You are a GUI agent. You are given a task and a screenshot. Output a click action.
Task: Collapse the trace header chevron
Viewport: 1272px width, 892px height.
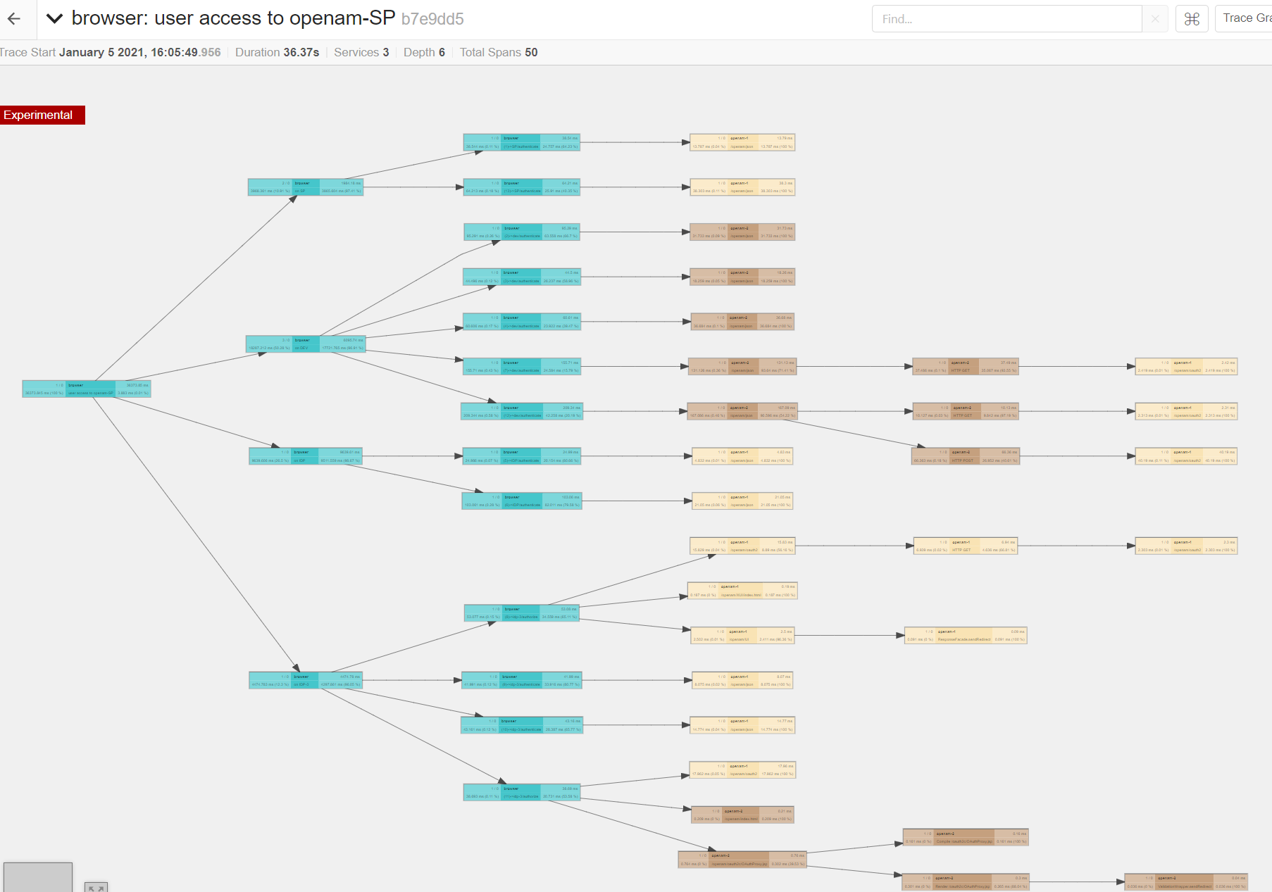pos(54,19)
